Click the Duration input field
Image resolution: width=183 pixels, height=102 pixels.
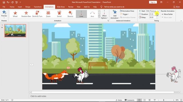152,14
